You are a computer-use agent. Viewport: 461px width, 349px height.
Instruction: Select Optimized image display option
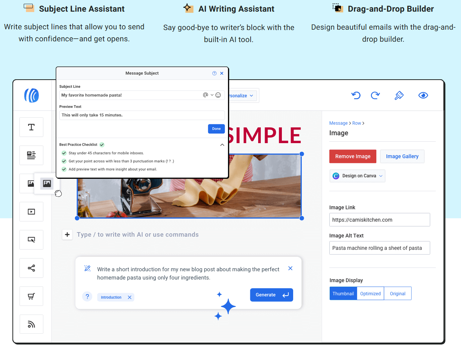[370, 293]
